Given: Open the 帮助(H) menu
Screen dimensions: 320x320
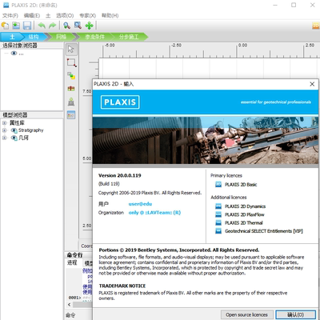Looking at the screenshot, I should coord(110,15).
